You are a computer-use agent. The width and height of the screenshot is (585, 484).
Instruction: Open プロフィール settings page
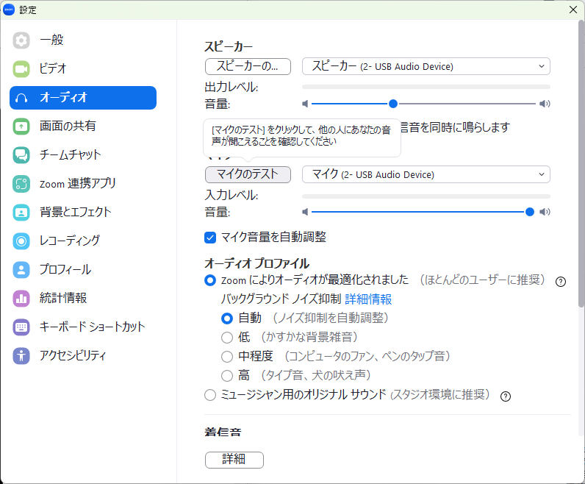pos(83,270)
